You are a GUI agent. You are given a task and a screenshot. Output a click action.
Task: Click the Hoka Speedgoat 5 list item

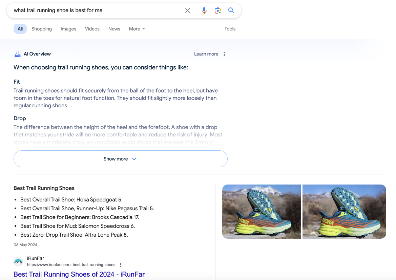71,200
